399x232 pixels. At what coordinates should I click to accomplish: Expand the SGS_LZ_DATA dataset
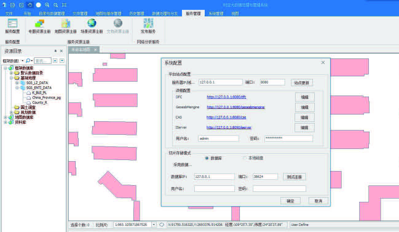pos(17,83)
